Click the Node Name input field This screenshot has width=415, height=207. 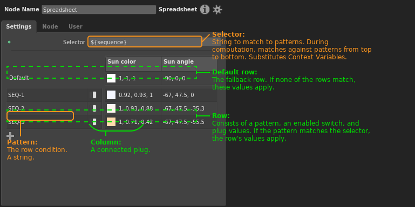(x=99, y=10)
